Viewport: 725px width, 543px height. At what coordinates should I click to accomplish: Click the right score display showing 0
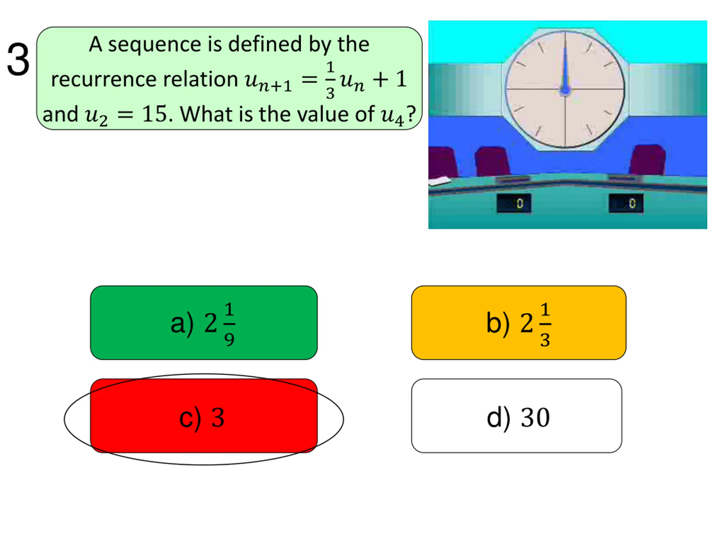[626, 204]
